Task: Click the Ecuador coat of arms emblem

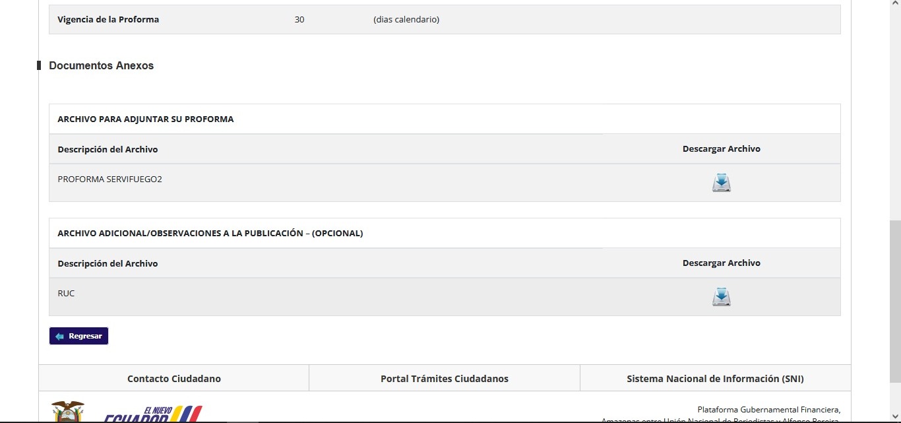Action: [68, 412]
